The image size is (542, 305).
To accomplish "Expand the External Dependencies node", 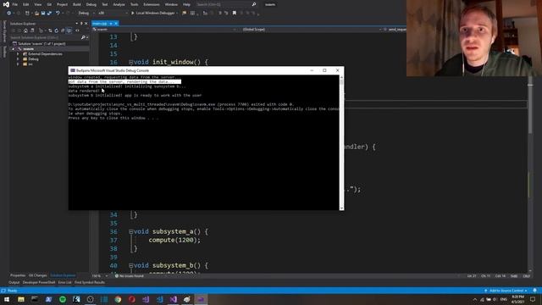I will (18, 54).
